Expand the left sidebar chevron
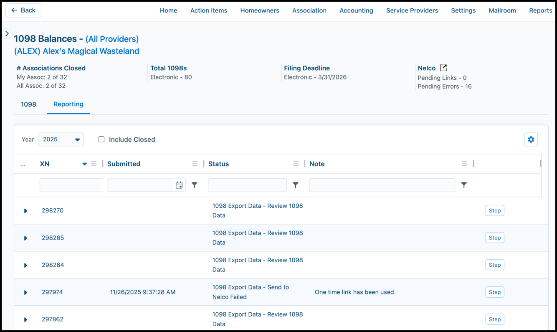The width and height of the screenshot is (557, 332). coord(7,33)
